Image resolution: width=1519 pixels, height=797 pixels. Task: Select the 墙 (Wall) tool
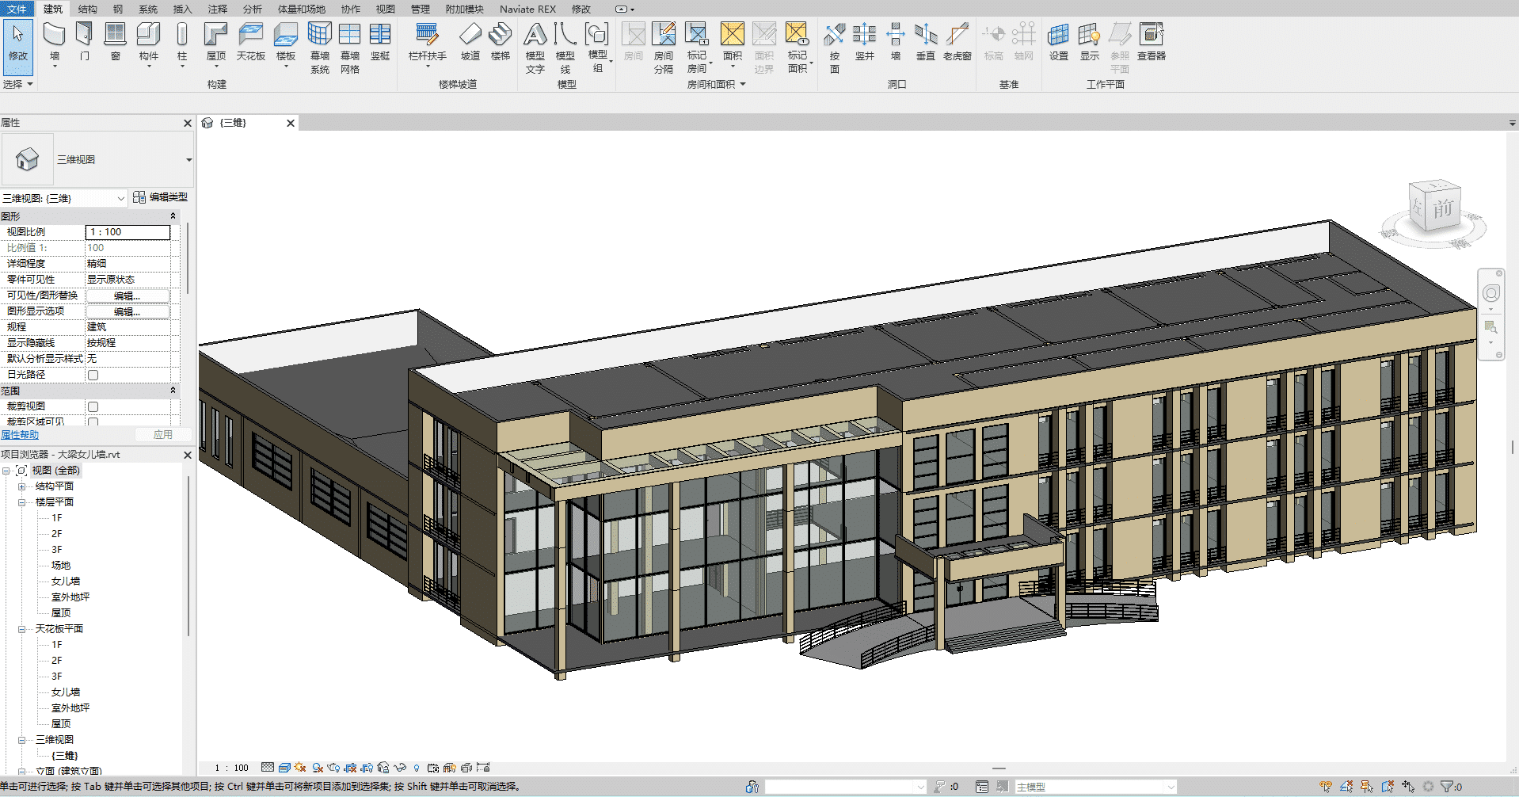[54, 36]
